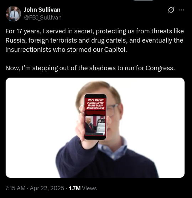192x198 pixels.
Task: Open the three-dot more options menu
Action: (181, 10)
